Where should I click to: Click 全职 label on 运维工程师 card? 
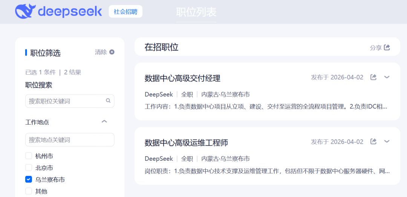187,159
